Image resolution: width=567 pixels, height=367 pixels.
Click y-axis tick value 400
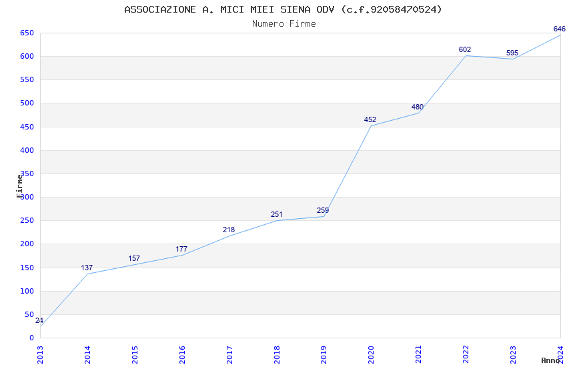pos(27,150)
